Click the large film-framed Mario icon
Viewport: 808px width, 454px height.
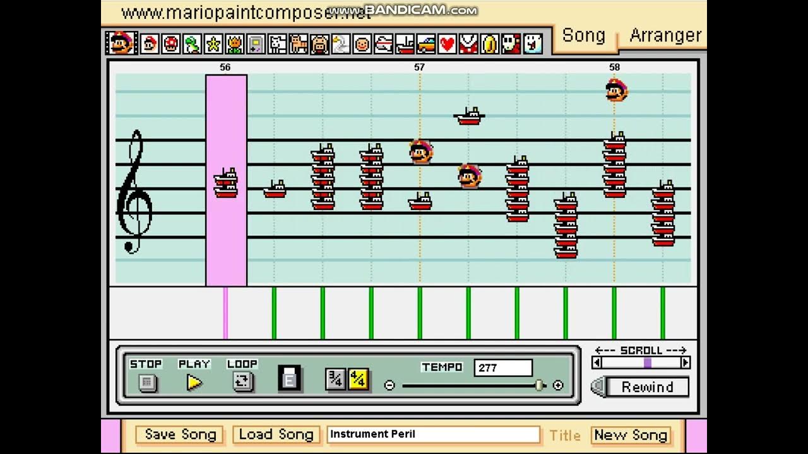[120, 43]
